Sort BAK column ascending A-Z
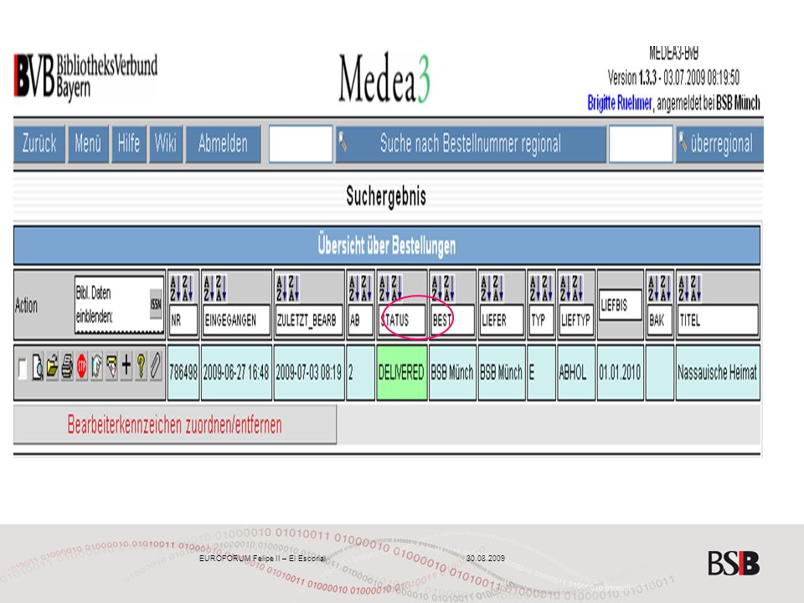 point(652,288)
